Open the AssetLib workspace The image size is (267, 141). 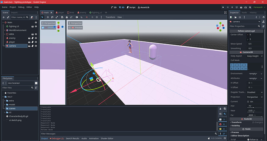144,7
